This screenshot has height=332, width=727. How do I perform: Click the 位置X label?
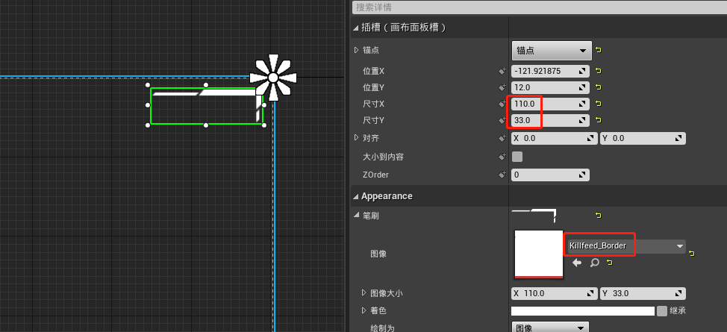373,71
